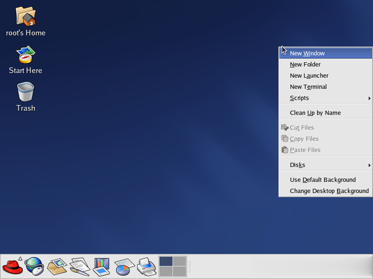Launch the web browser globe icon

[34, 266]
